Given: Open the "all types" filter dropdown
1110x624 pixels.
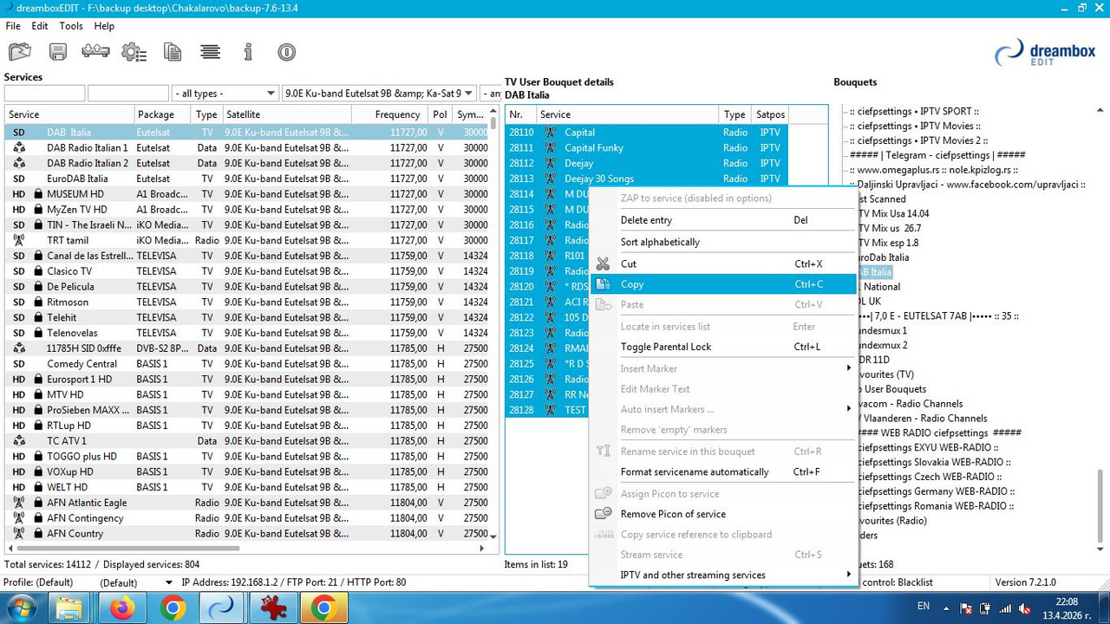Looking at the screenshot, I should [225, 94].
